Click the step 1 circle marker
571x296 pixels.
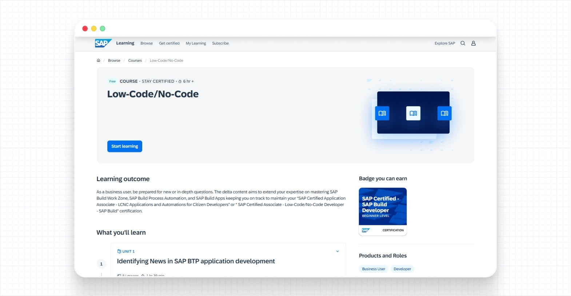click(101, 264)
